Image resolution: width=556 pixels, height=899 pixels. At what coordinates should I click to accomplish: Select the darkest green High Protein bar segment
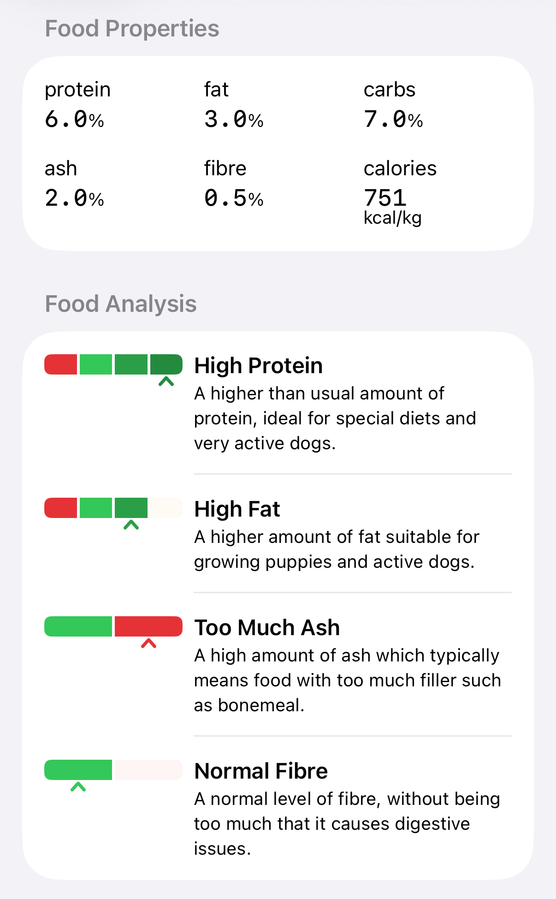tap(166, 364)
